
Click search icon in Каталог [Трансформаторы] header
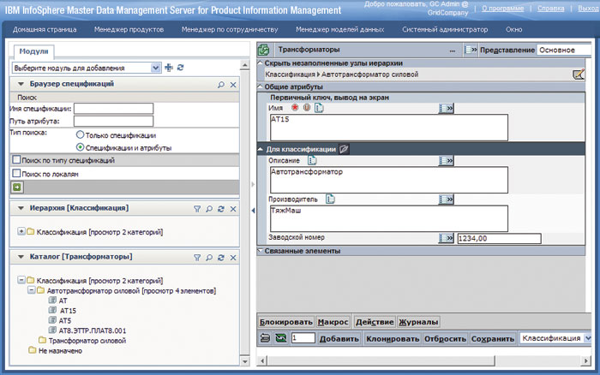(x=209, y=258)
